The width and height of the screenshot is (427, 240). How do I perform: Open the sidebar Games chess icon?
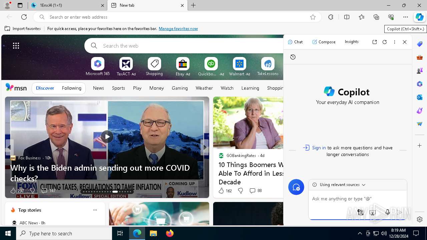[420, 71]
